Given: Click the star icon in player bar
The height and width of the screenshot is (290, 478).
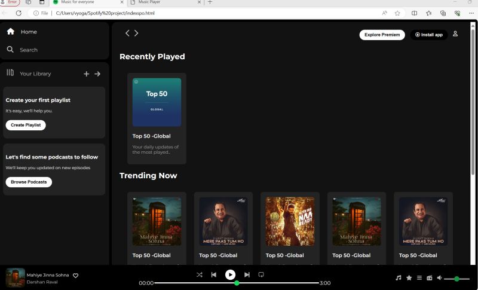Looking at the screenshot, I should [409, 278].
